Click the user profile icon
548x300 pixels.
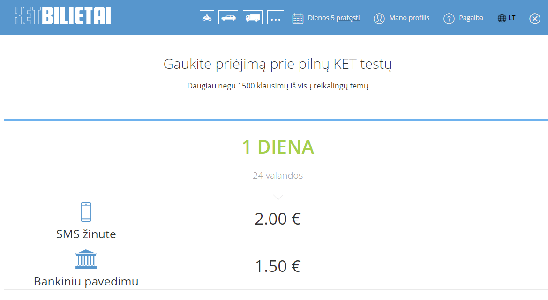click(x=379, y=19)
